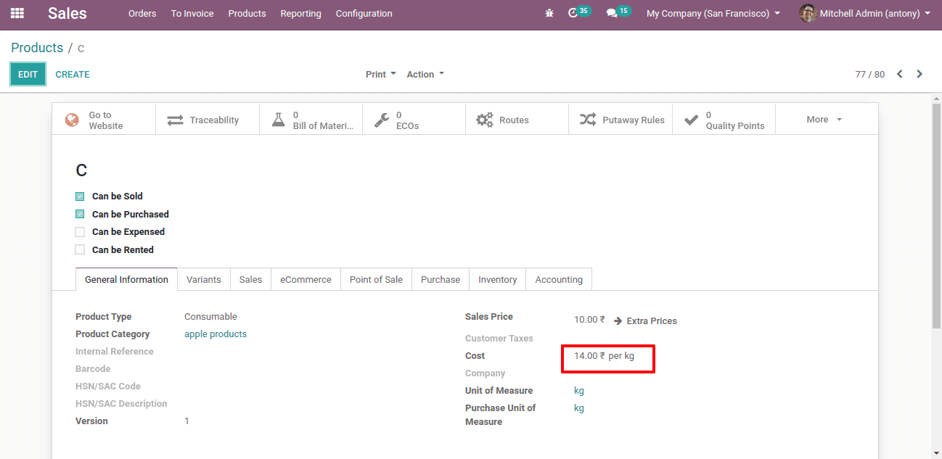The width and height of the screenshot is (942, 459).
Task: Click the debug bug icon
Action: (x=549, y=13)
